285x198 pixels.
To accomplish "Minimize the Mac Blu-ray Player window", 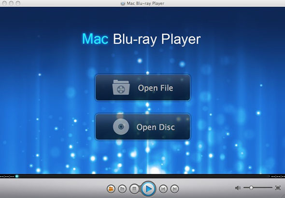I will [x=11, y=3].
